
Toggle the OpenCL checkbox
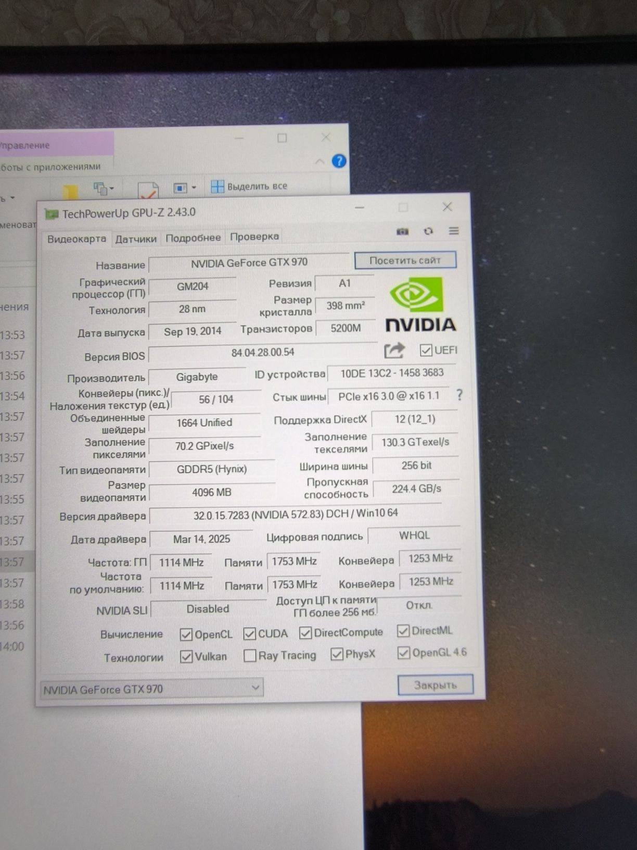(186, 634)
